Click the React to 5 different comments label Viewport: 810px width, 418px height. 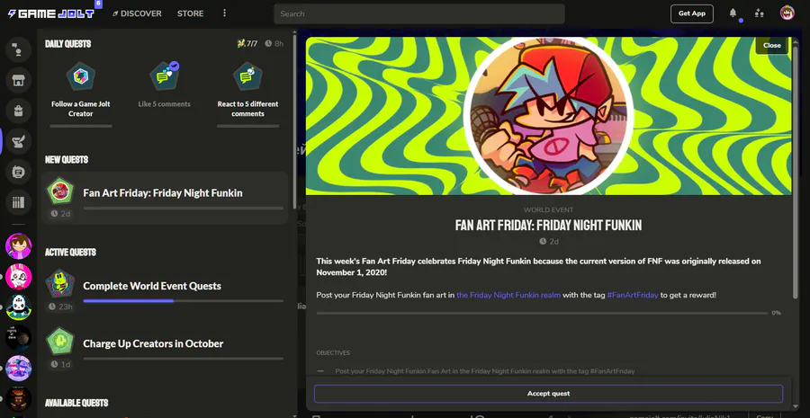tap(248, 109)
